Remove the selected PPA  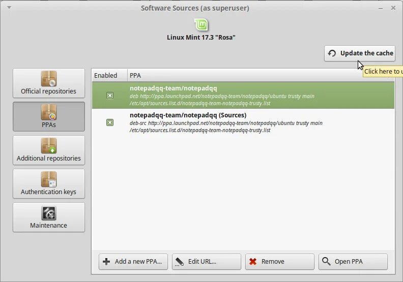point(280,262)
